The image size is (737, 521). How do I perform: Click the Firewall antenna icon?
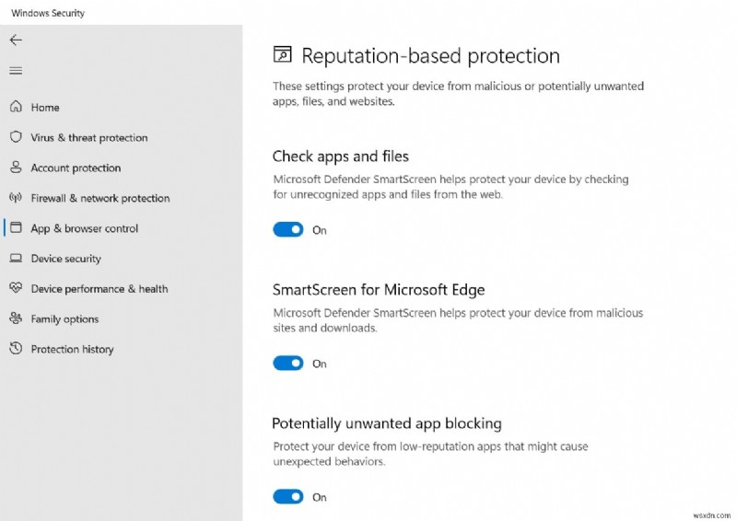tap(16, 198)
